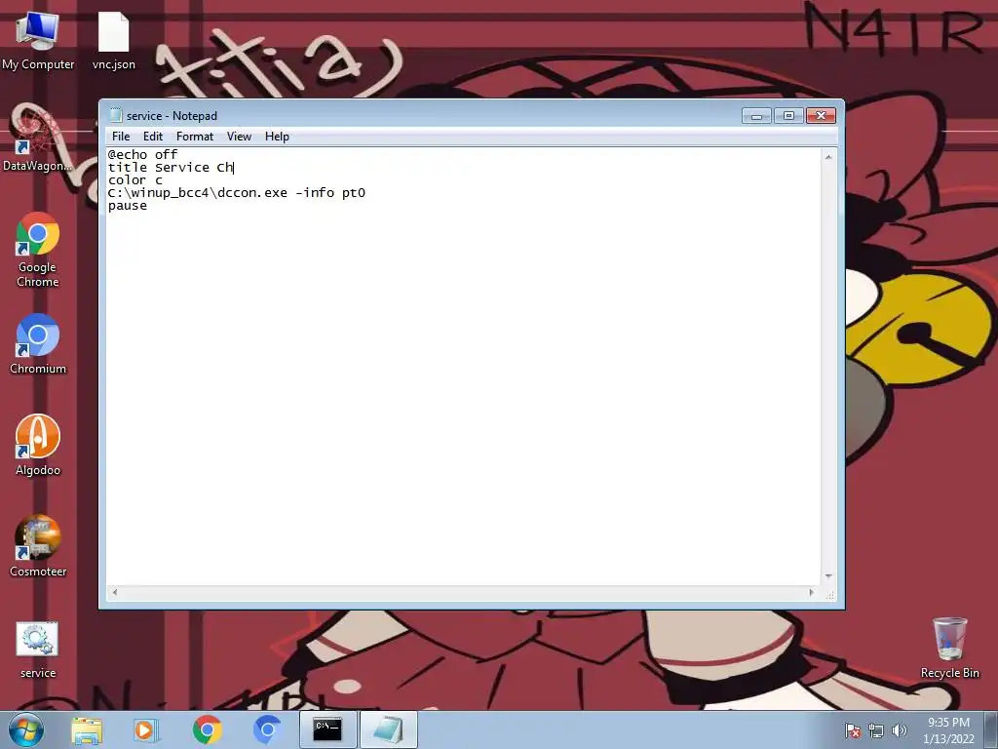Open View menu in Notepad

click(239, 137)
